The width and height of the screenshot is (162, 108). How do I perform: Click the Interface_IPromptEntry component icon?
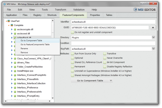15,96
